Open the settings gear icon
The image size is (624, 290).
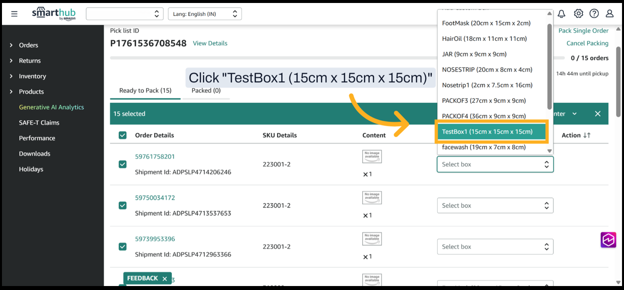coord(578,14)
